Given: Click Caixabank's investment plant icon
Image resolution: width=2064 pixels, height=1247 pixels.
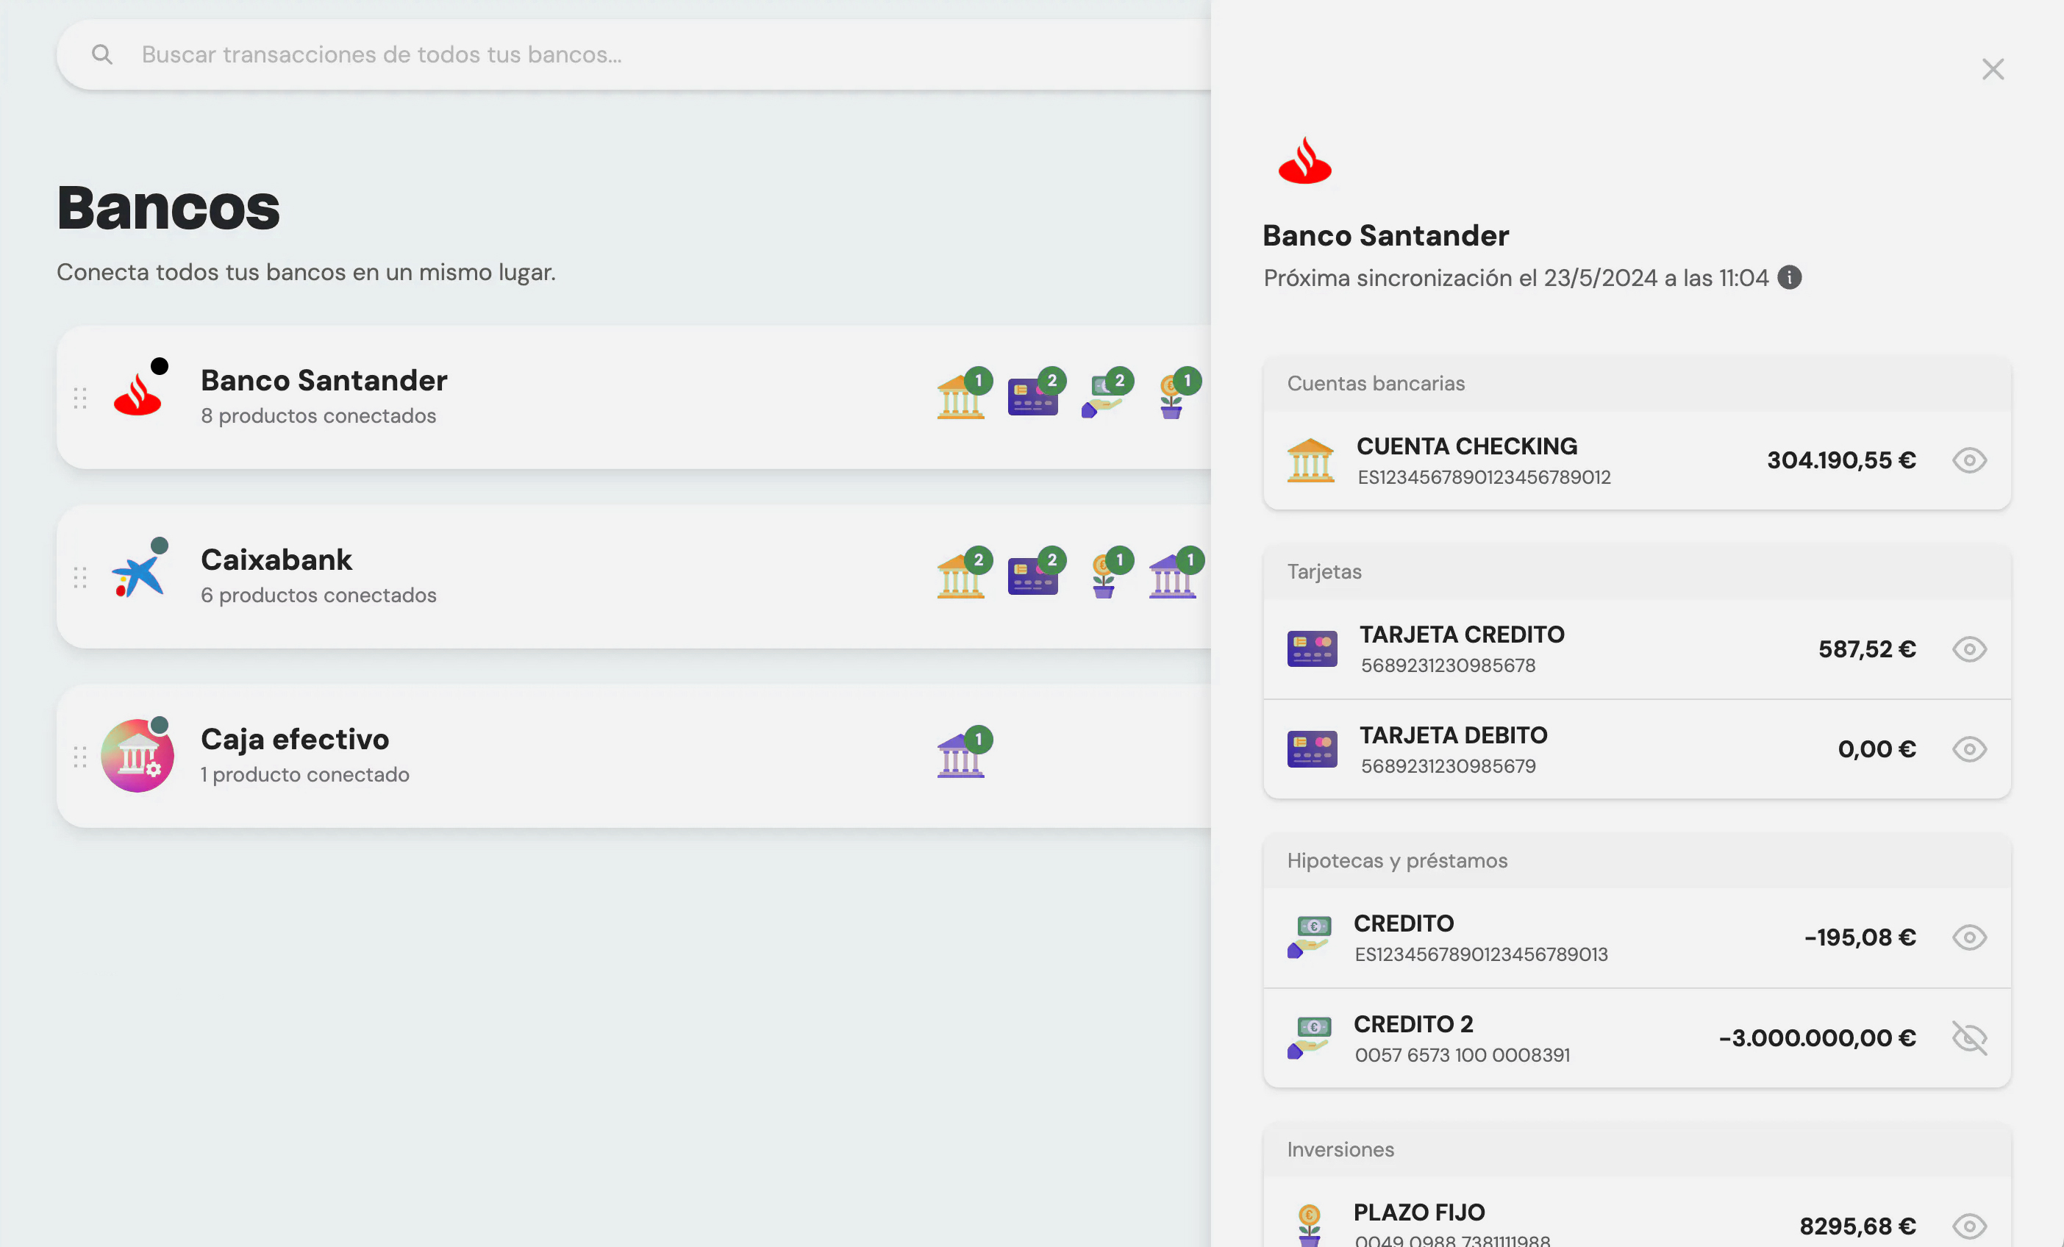Looking at the screenshot, I should [1104, 576].
